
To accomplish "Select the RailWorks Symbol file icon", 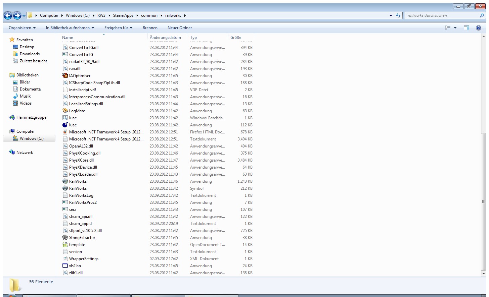I will click(65, 188).
